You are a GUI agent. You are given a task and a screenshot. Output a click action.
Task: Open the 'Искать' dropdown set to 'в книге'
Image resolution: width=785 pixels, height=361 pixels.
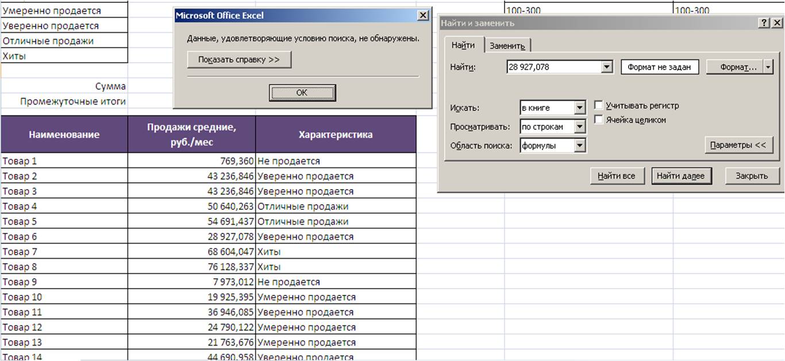tap(580, 107)
